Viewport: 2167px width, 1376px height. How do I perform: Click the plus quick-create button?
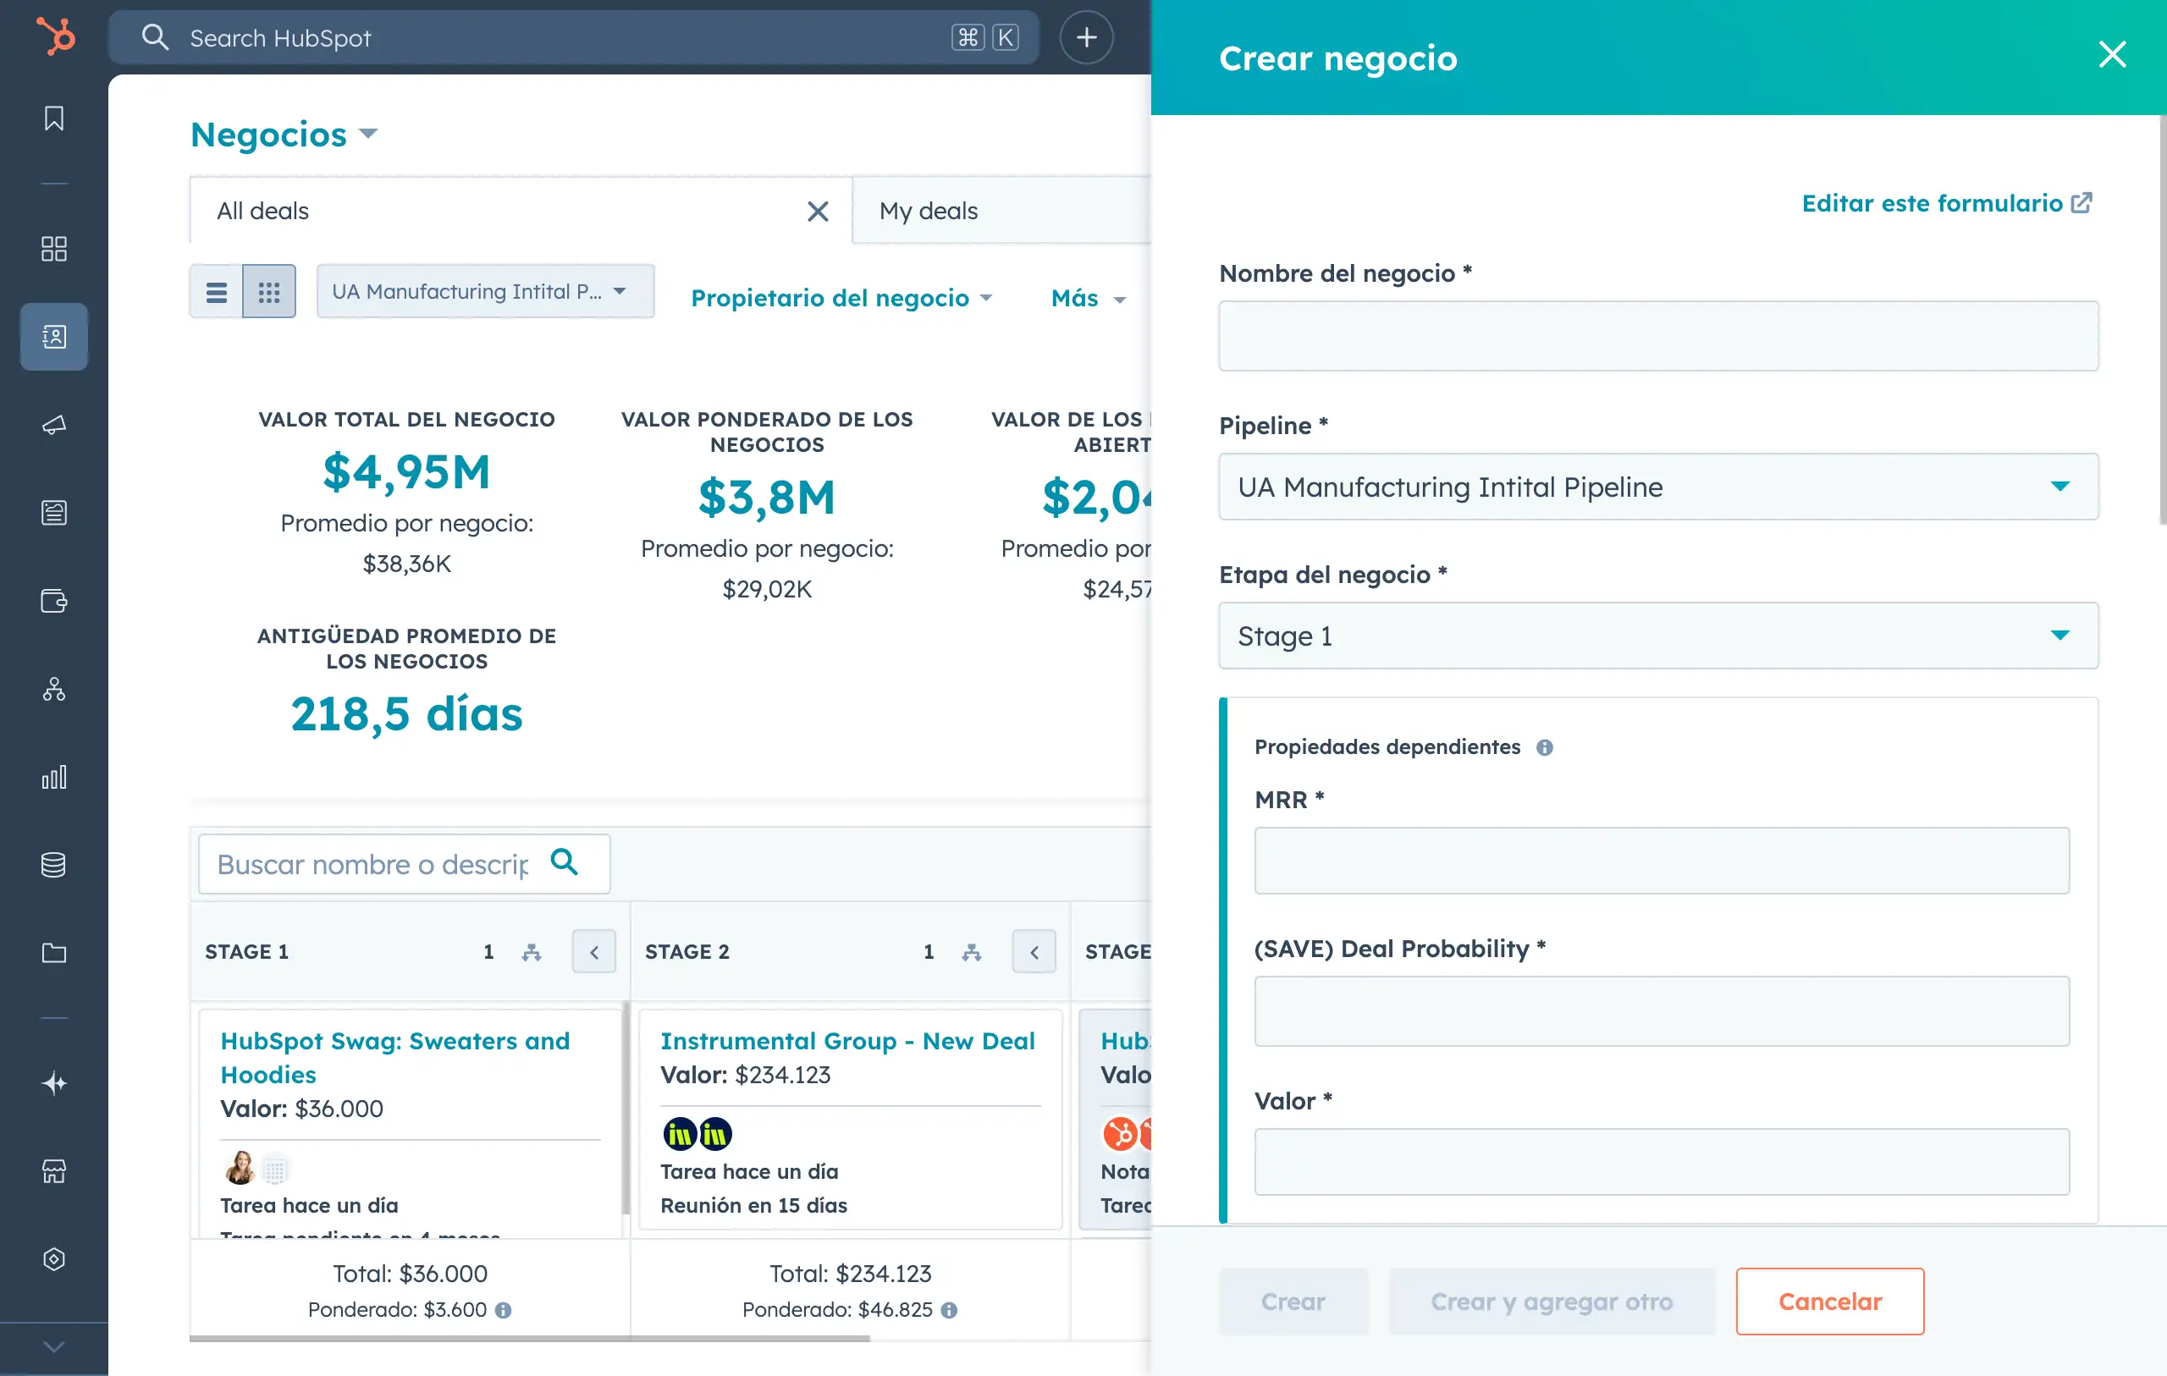click(x=1086, y=37)
